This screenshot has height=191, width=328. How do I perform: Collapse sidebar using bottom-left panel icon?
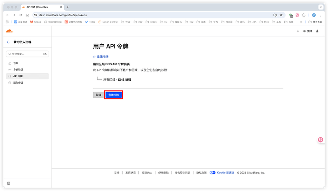tap(9, 183)
